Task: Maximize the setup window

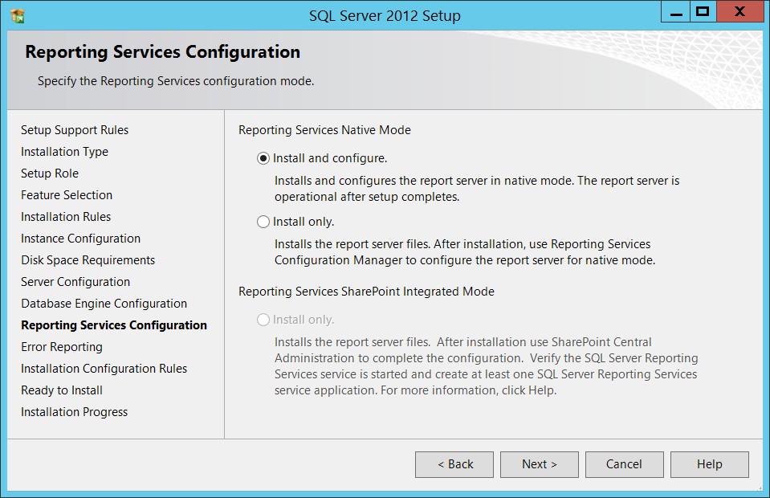Action: (x=703, y=12)
